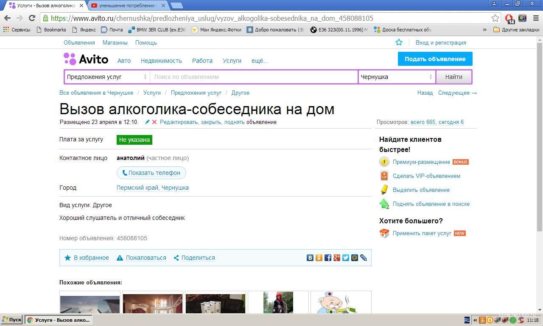Open the 'Предложения услуг' category dropdown
The image size is (543, 326).
point(107,77)
